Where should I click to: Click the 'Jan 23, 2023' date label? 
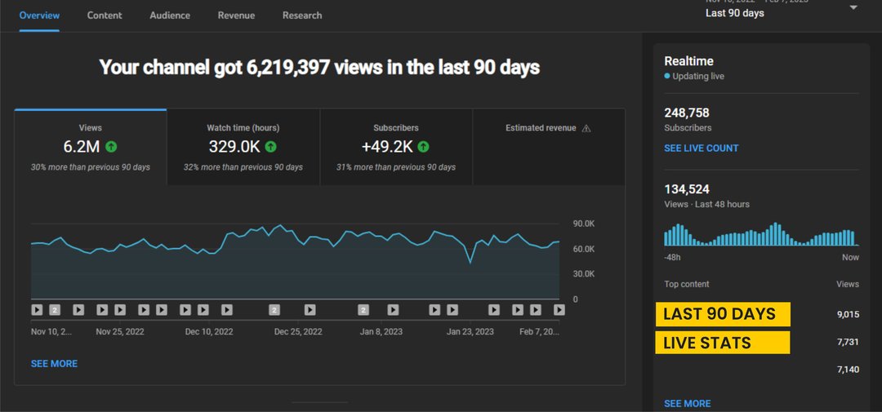[x=470, y=331]
